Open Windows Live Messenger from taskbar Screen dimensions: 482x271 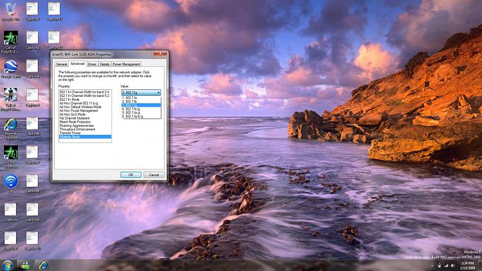tap(25, 265)
